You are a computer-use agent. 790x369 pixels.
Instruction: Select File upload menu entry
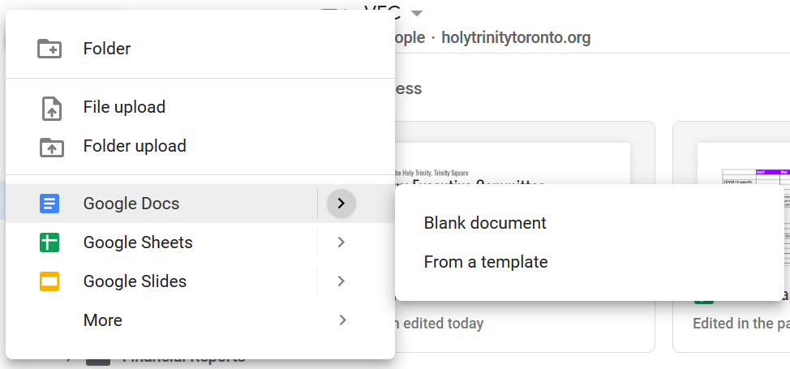[200, 107]
